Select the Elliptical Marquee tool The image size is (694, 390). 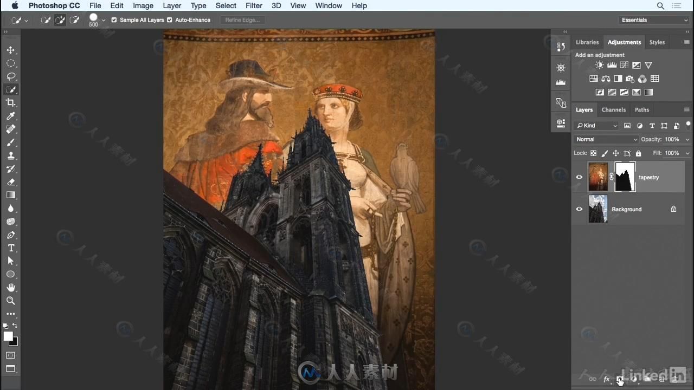[10, 63]
